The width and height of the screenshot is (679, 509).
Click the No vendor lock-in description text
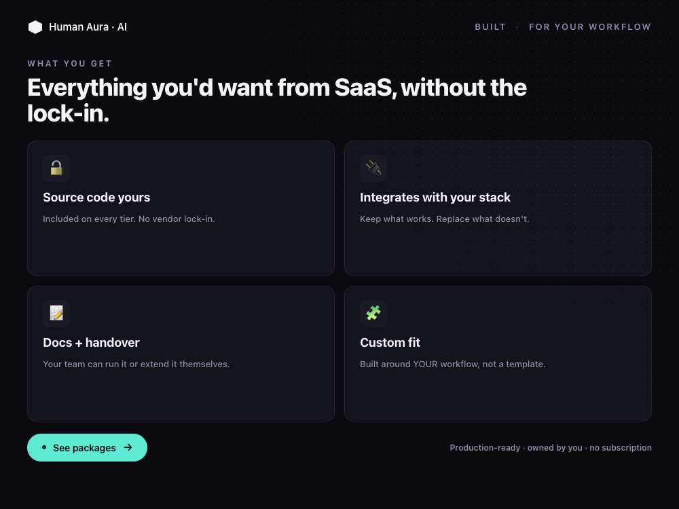pyautogui.click(x=177, y=219)
